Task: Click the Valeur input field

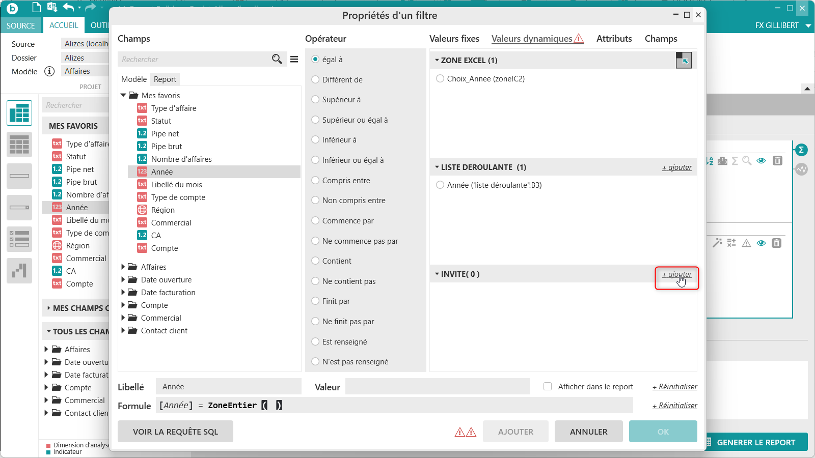Action: pos(438,387)
